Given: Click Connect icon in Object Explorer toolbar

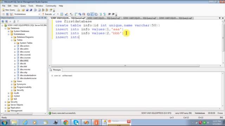Looking at the screenshot, I should (x=3, y=21).
